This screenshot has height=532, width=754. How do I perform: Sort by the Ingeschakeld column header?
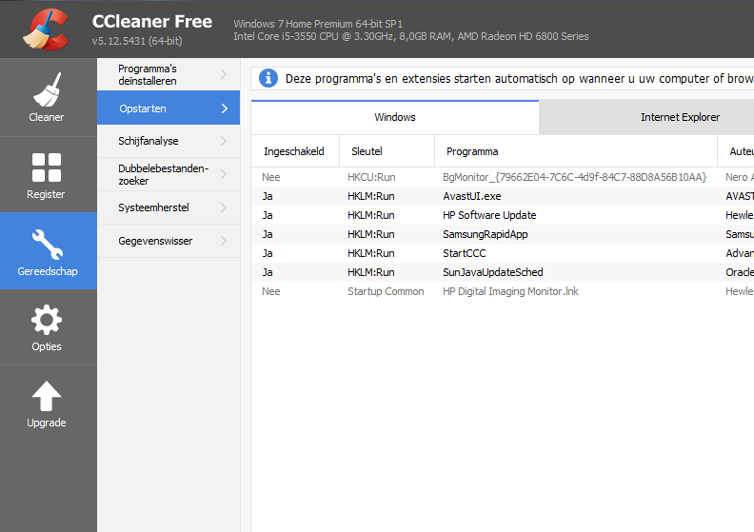294,151
